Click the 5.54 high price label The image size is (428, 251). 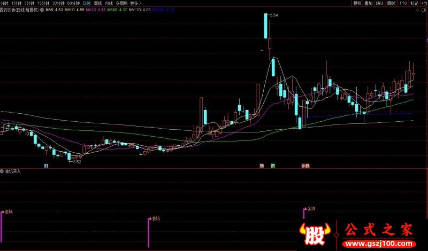point(274,15)
